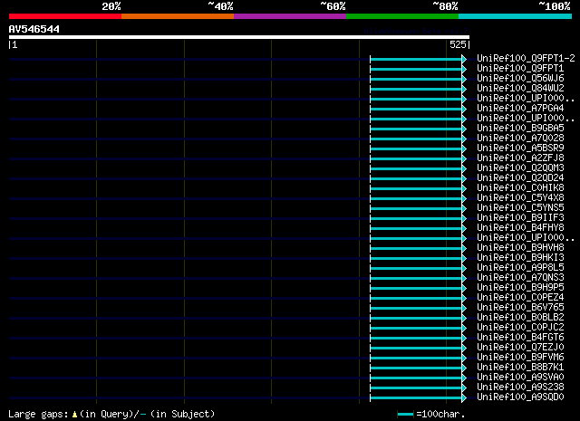The image size is (580, 421).
Task: Open hit UniRef100_B8B7K1
Action: 520,368
